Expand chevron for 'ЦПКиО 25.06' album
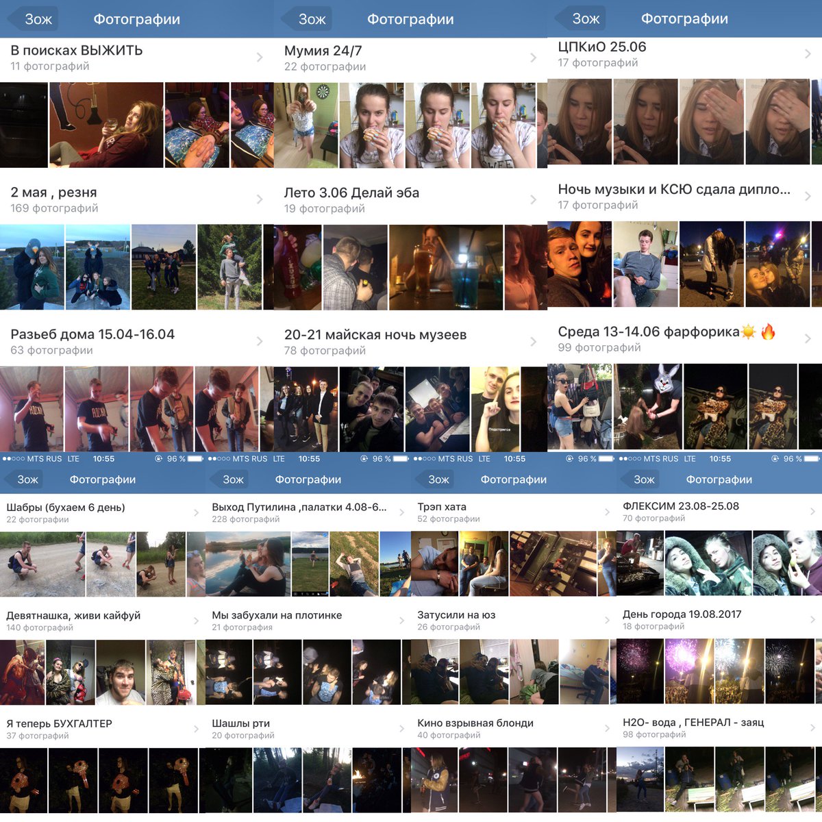This screenshot has width=822, height=822. coord(808,53)
